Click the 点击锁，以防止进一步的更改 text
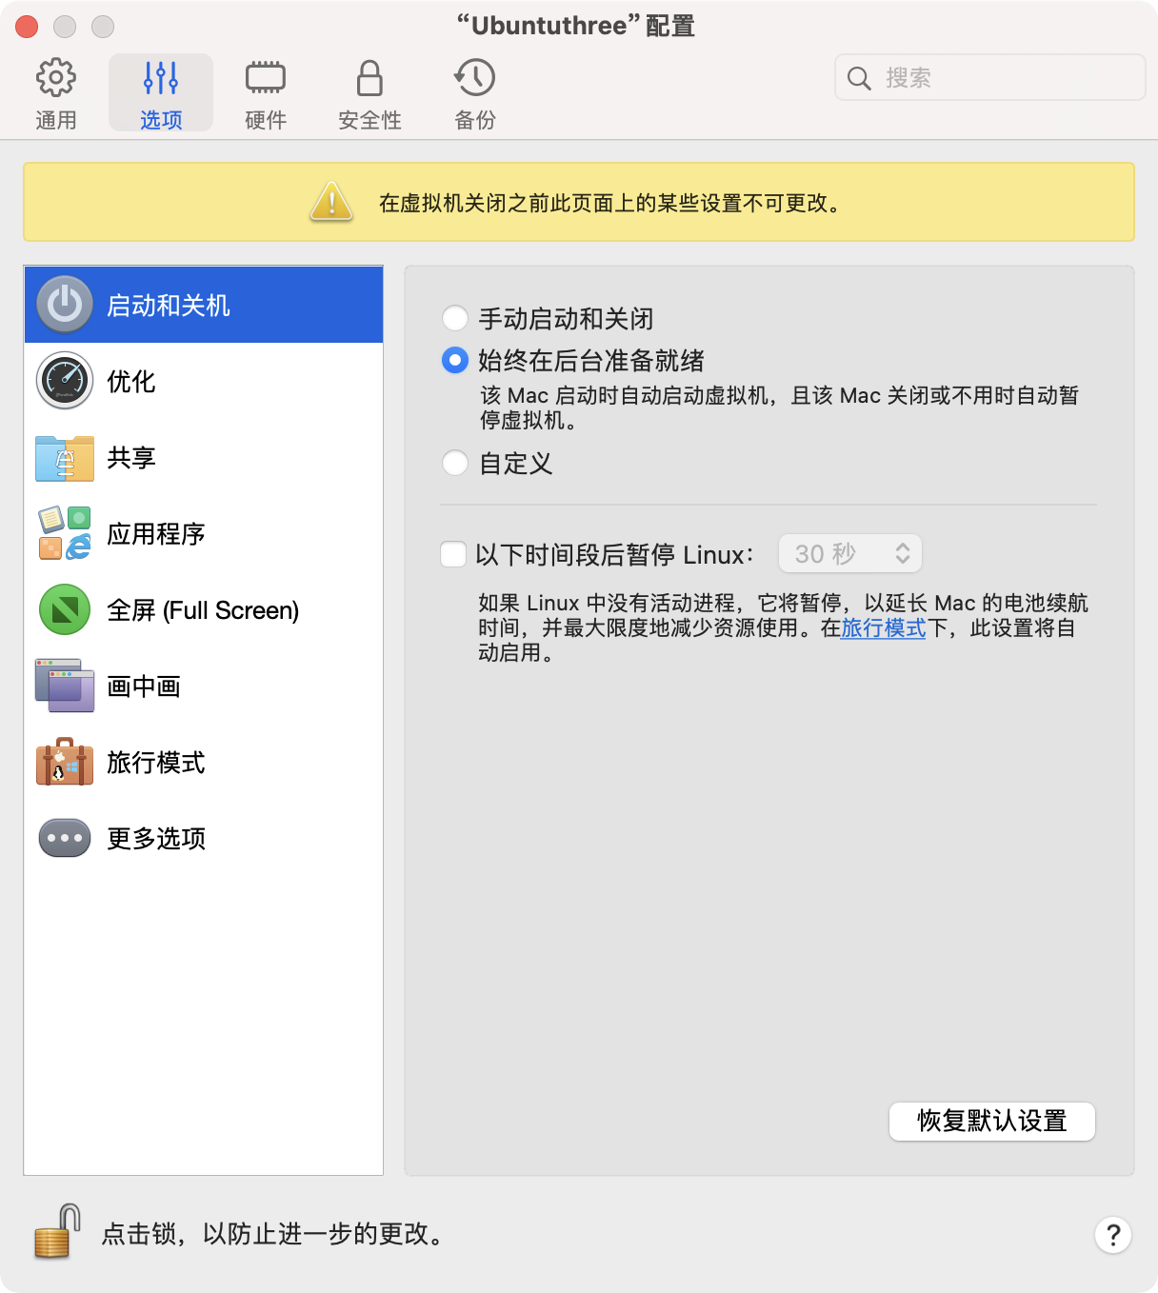 point(274,1234)
